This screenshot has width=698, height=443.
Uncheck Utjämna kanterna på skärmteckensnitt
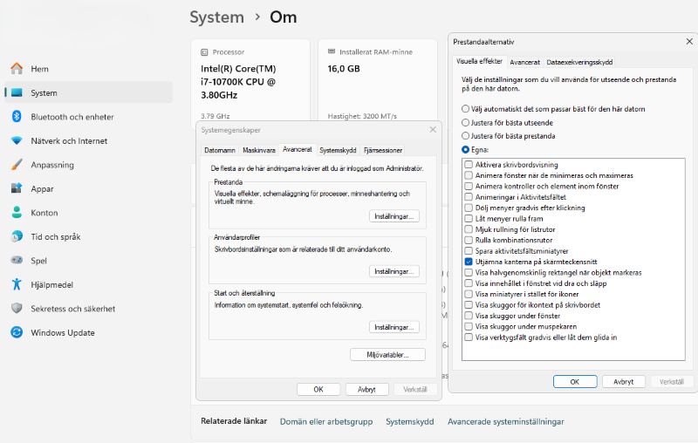coord(469,262)
